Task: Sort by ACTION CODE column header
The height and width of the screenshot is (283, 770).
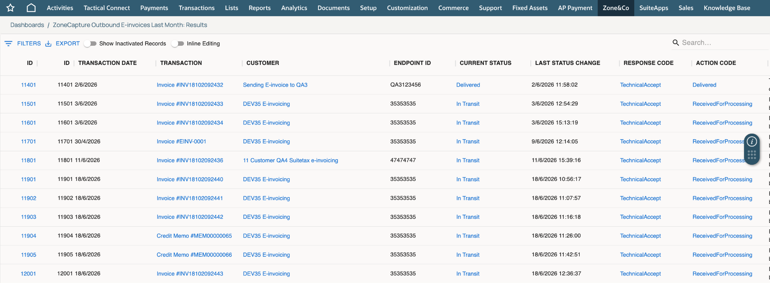Action: 716,63
